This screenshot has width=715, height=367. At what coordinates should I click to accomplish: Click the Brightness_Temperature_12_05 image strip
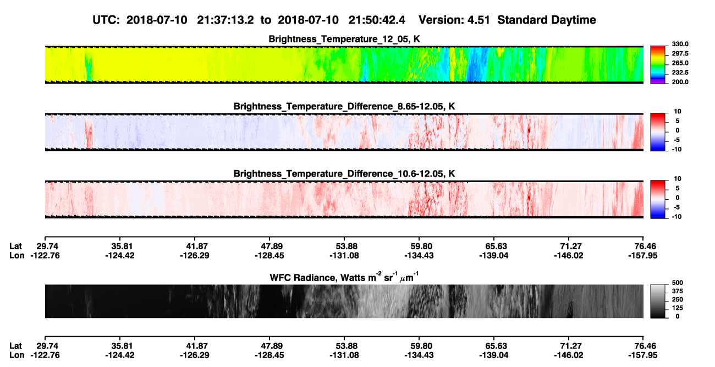pyautogui.click(x=344, y=64)
